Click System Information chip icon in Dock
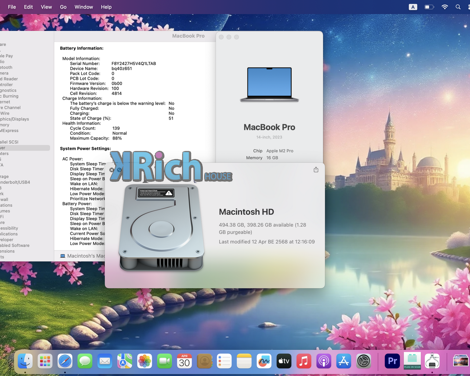Viewport: 470px width, 376px height. [x=432, y=361]
